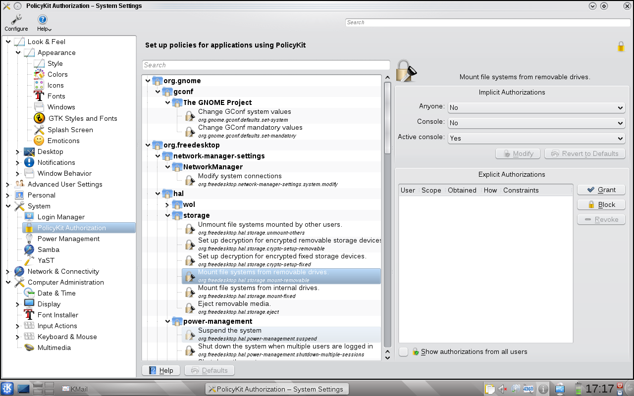Expand the wol tree node

(x=168, y=204)
